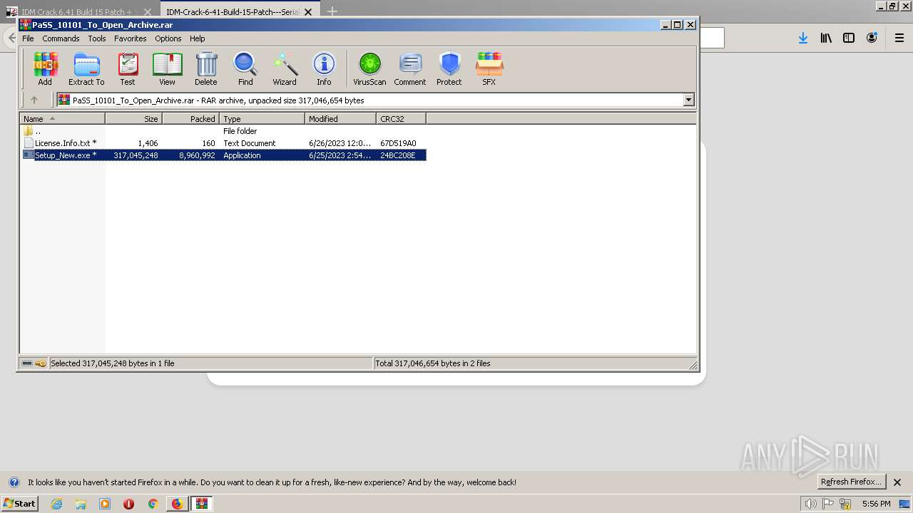Open Firefox library icon

[x=826, y=38]
